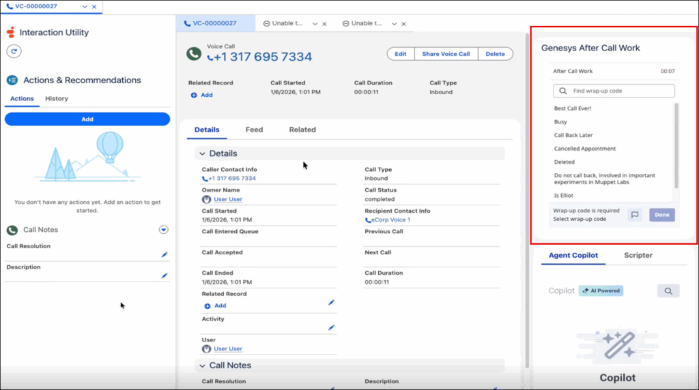699x390 pixels.
Task: Click the wrap-up code list scrollbar
Action: pos(676,146)
